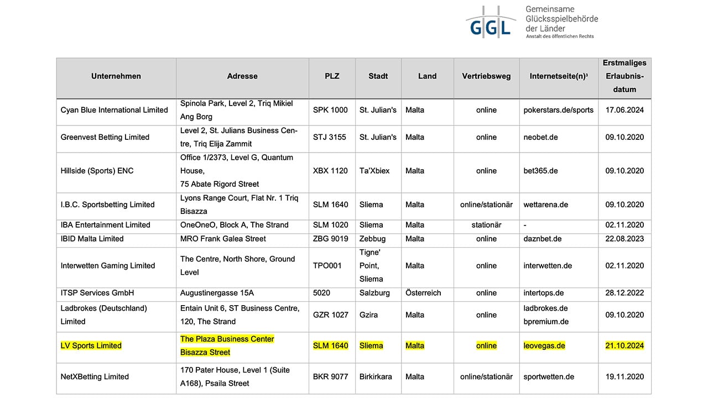Click the 'bet365.de' website entry
The image size is (708, 398).
540,171
